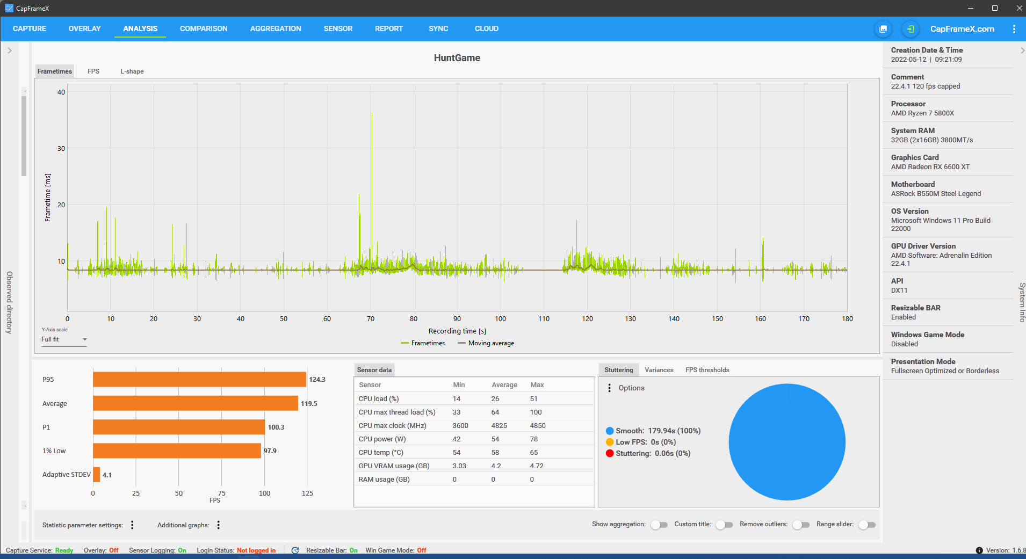Click the CPU temp (°C) row
Viewport: 1026px width, 559px height.
(x=474, y=452)
